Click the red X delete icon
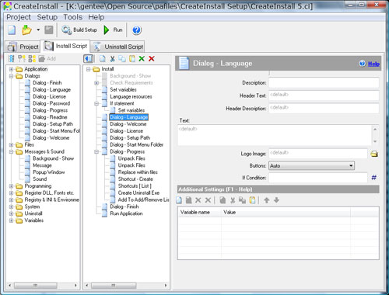Viewport: 389px width, 295px height. (x=152, y=59)
